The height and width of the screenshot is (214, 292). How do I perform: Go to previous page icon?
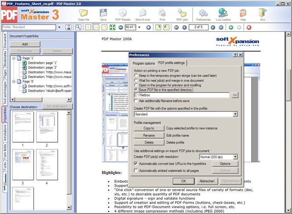tap(184, 27)
